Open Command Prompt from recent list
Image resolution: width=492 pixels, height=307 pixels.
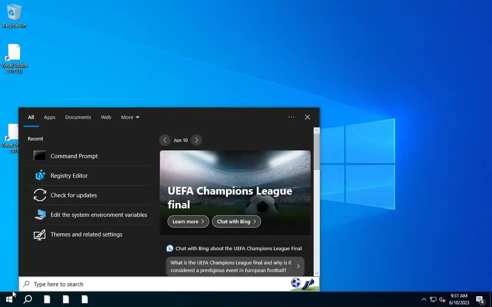click(89, 156)
